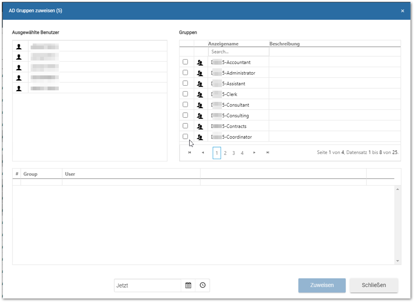Switch to page 2 of groups
The height and width of the screenshot is (302, 414).
[x=225, y=153]
